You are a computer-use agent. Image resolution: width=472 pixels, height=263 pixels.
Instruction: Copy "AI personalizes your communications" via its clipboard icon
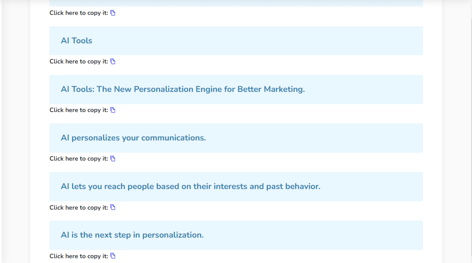click(113, 158)
